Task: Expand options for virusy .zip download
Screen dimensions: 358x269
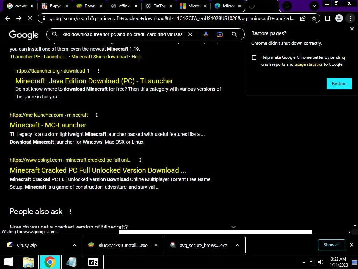Action: 74,246
